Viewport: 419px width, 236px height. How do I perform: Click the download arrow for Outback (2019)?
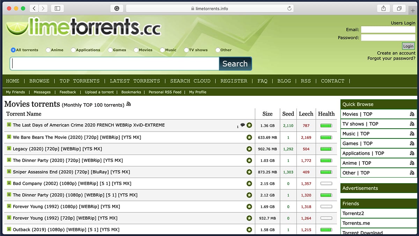coord(9,229)
